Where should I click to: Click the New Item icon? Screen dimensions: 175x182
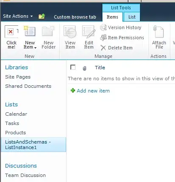coord(30,31)
